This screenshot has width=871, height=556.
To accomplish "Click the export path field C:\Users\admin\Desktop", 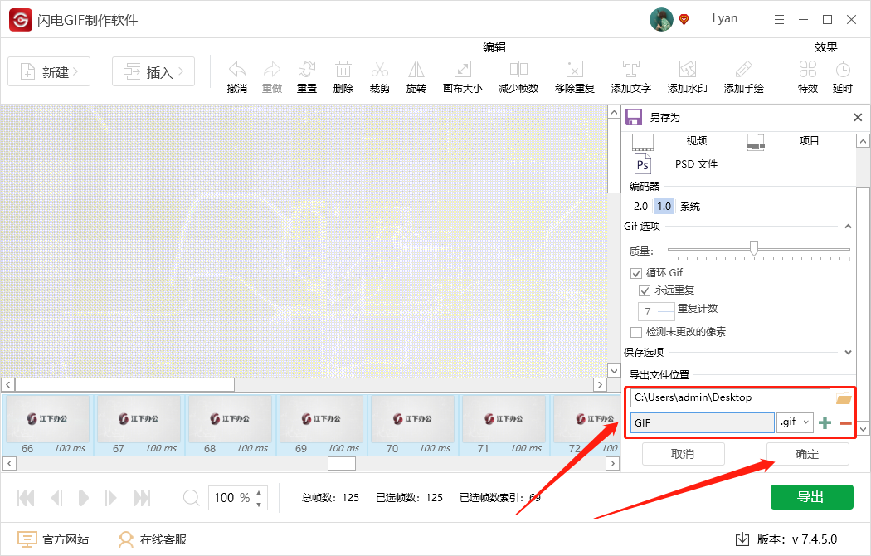I will (x=730, y=397).
